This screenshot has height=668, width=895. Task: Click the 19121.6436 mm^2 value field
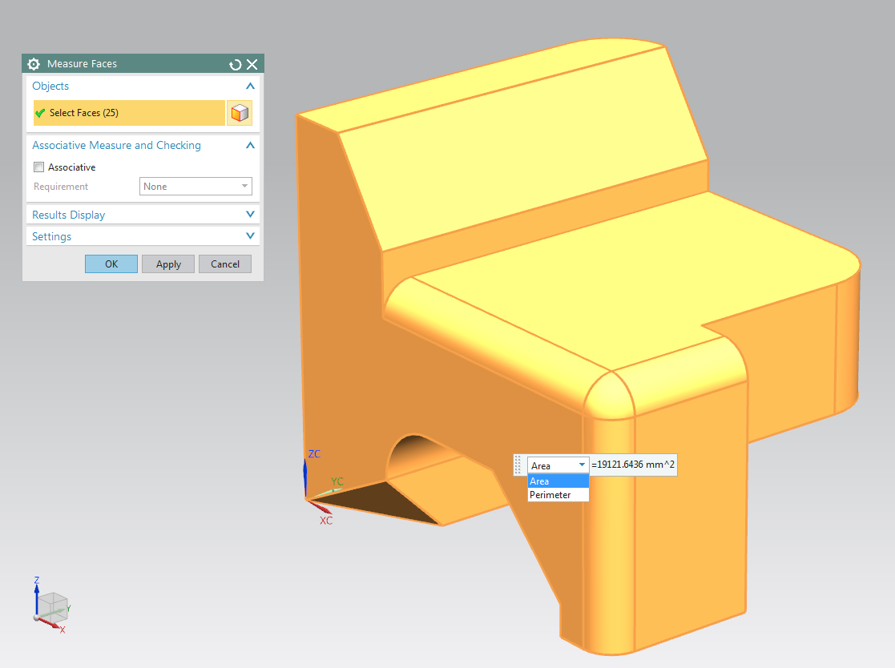pos(633,465)
